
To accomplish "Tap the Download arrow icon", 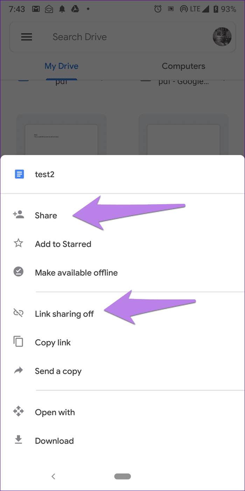I will (x=18, y=440).
